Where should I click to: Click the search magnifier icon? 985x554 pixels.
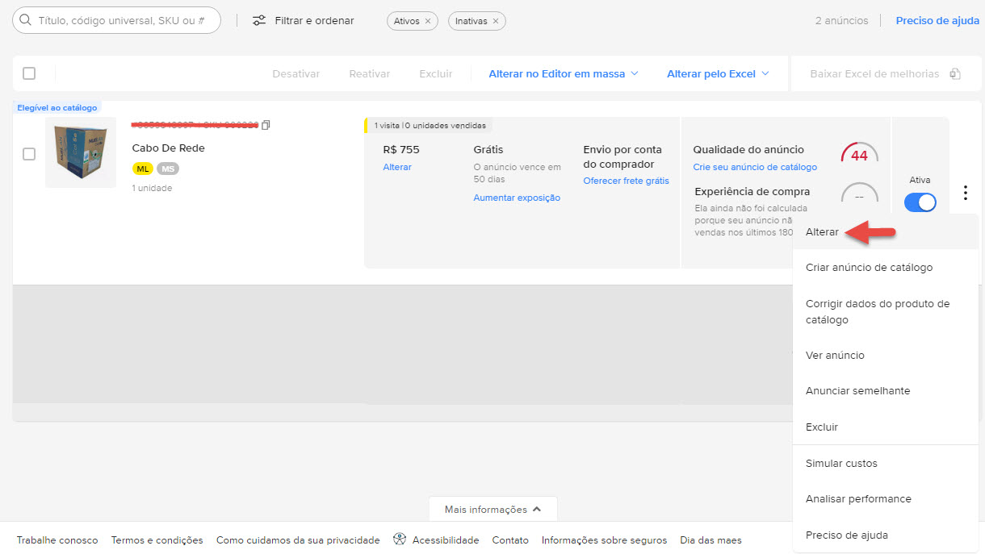click(x=26, y=20)
